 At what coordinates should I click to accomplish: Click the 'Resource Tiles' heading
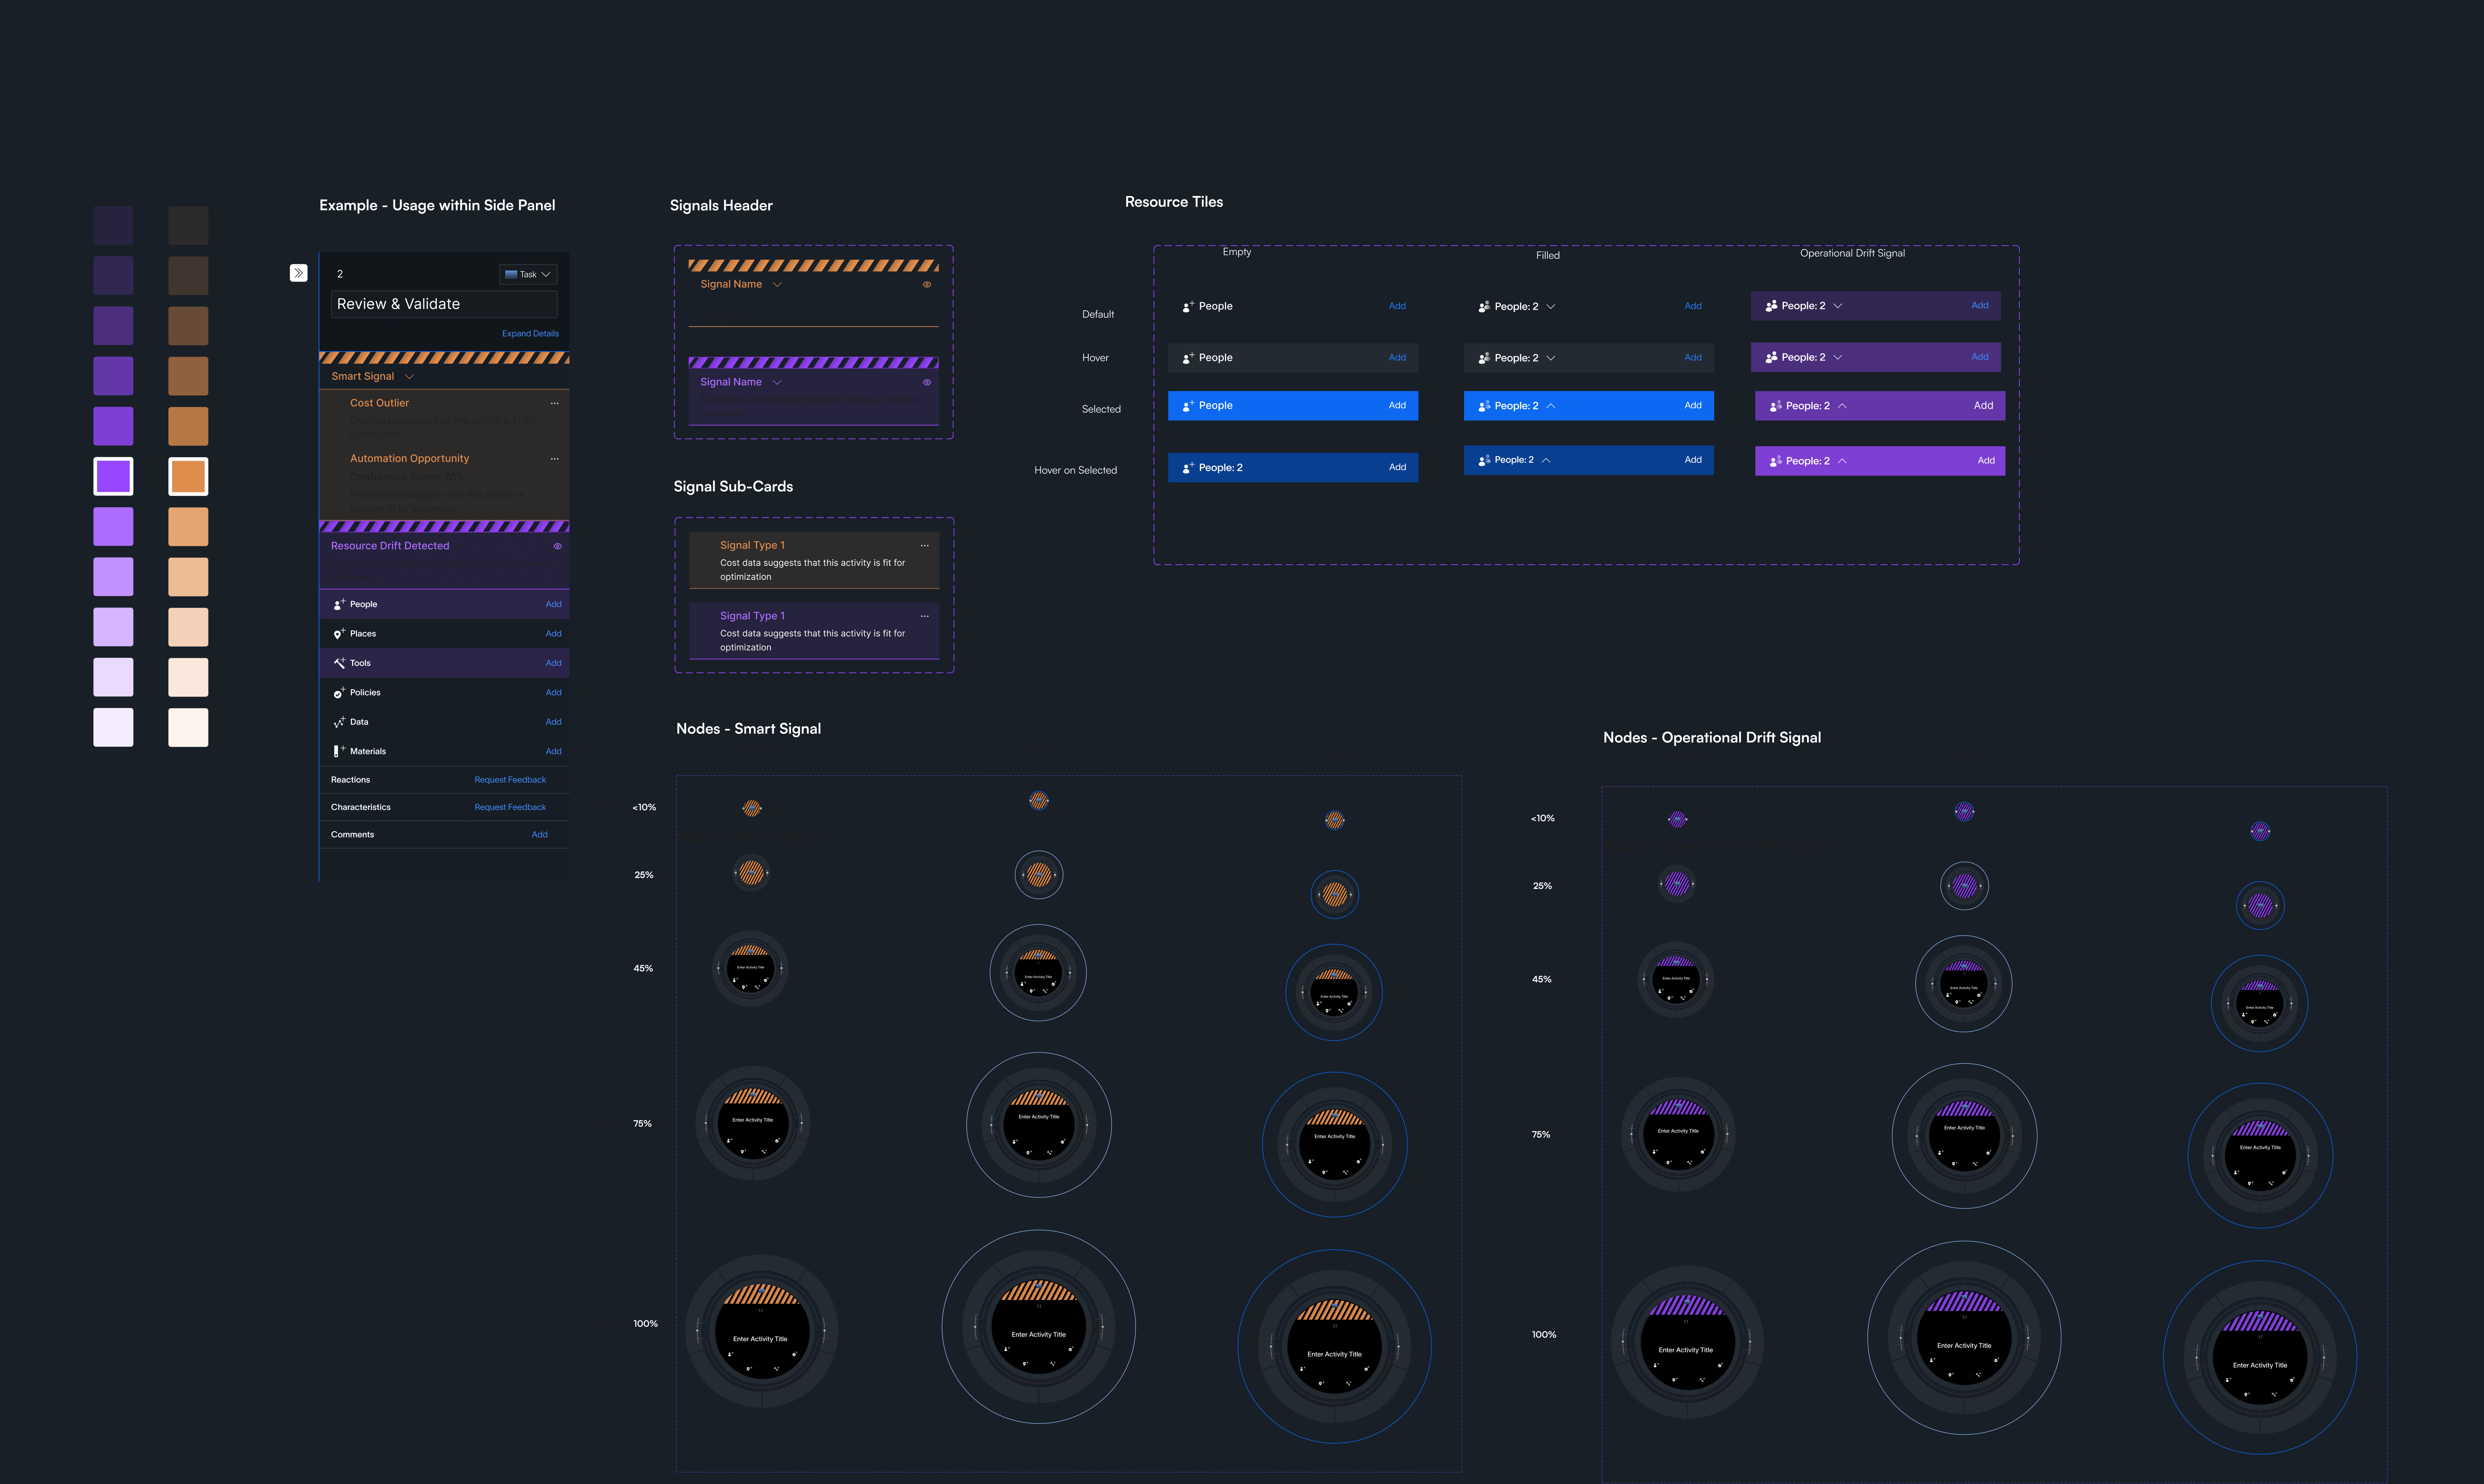tap(1174, 202)
